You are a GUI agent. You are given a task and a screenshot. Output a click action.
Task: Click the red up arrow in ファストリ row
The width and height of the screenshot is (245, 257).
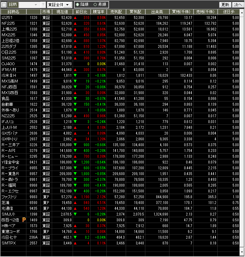pyautogui.click(x=75, y=197)
